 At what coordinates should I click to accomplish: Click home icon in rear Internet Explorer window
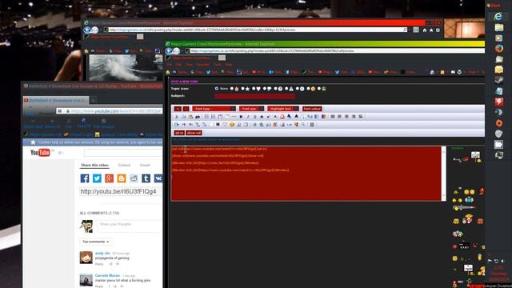[425, 30]
